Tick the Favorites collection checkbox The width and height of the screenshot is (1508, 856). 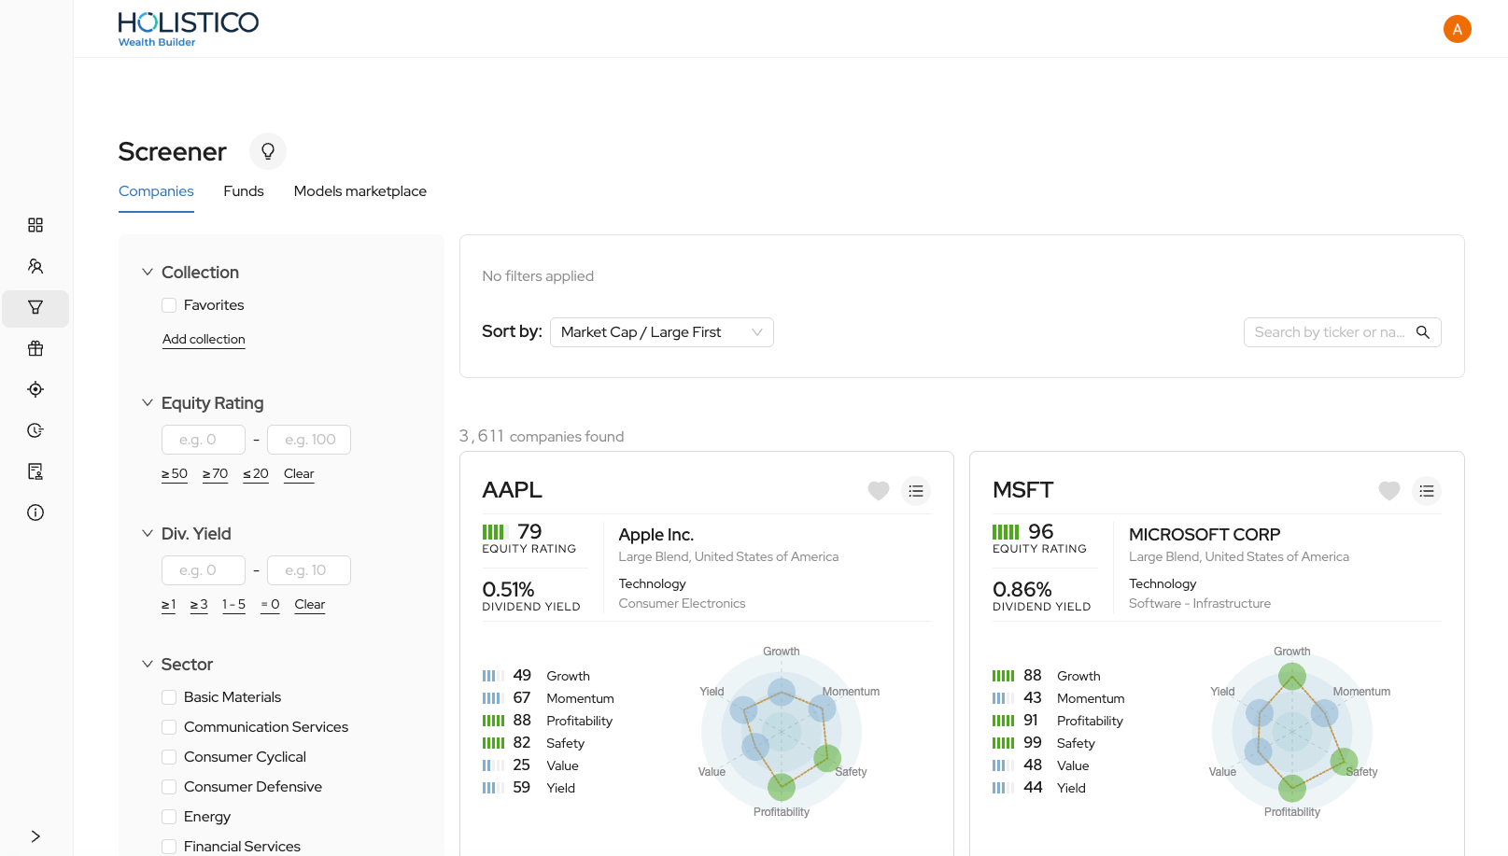(x=169, y=305)
